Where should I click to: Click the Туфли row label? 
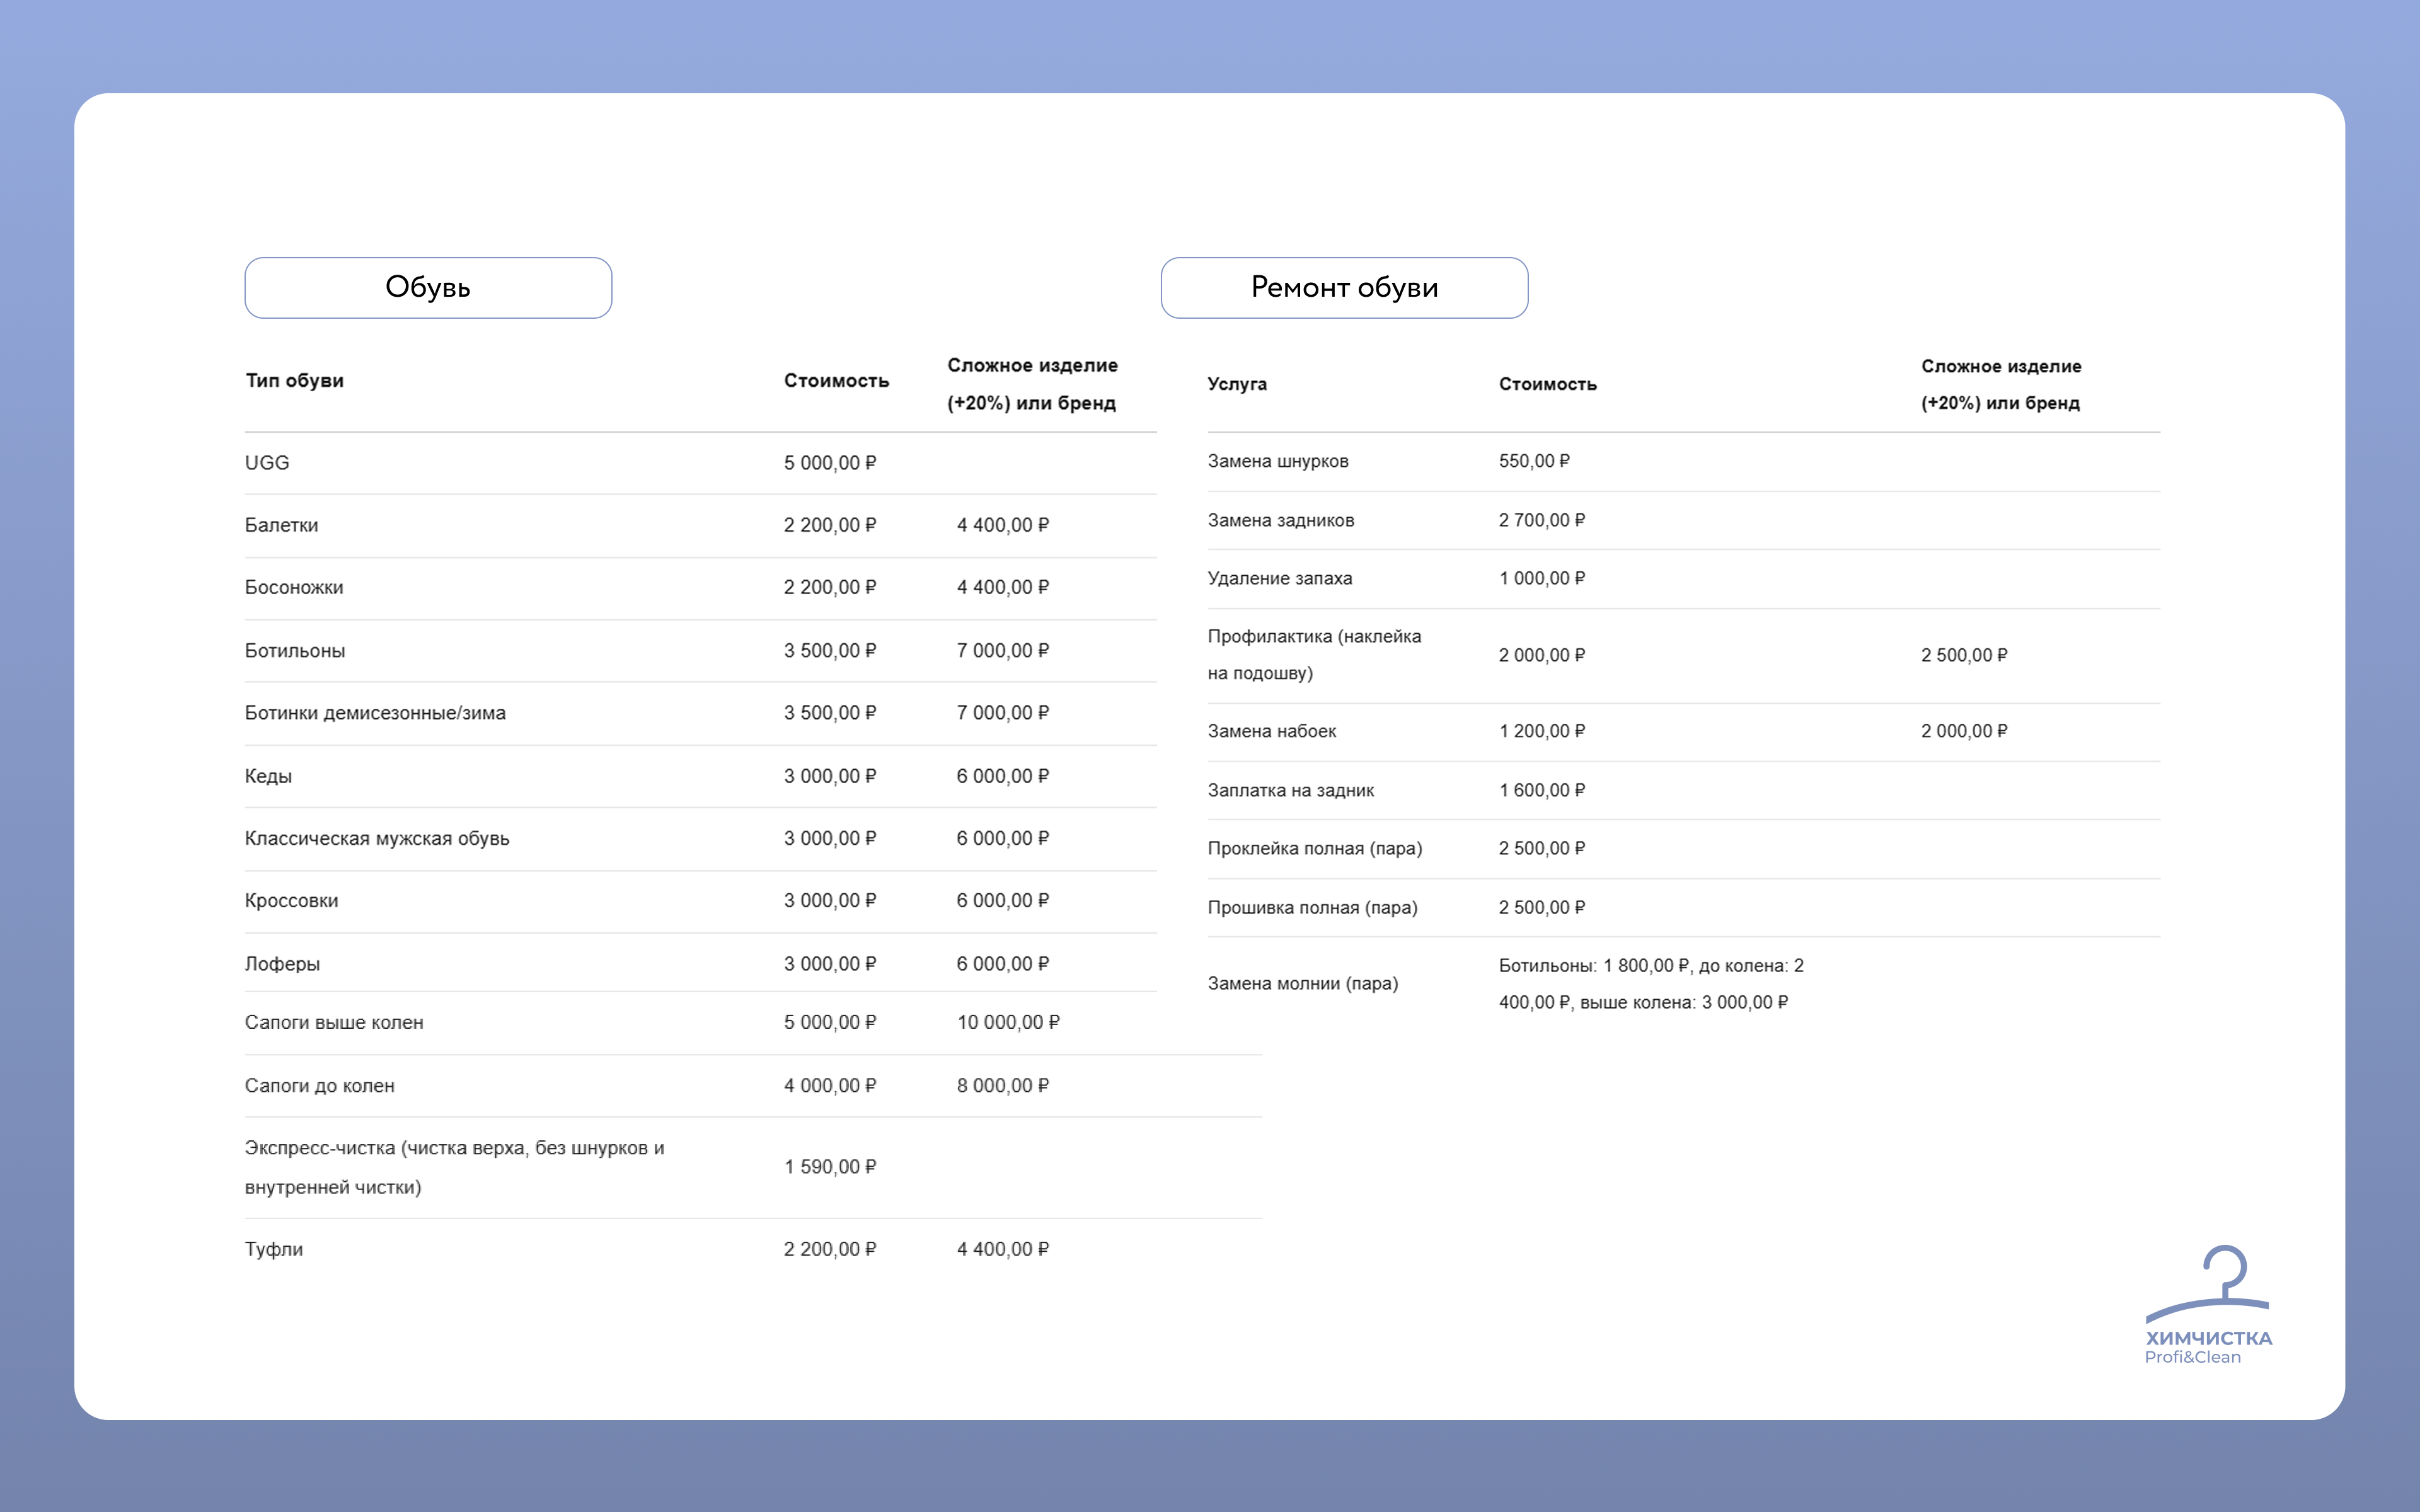pos(274,1249)
